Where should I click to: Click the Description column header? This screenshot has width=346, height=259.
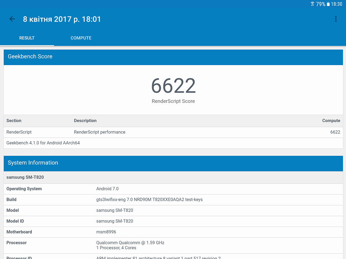(x=85, y=121)
